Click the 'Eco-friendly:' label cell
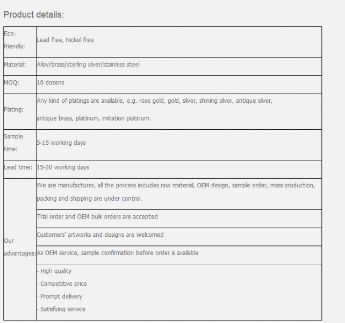Viewport: 345px width, 323px height. (15, 40)
